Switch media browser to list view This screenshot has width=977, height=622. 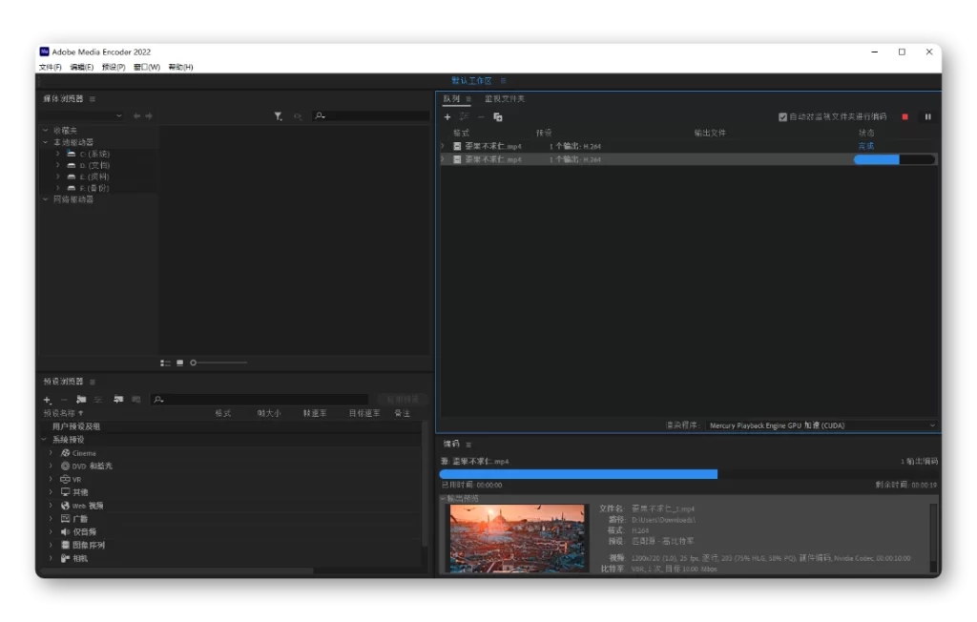click(165, 363)
